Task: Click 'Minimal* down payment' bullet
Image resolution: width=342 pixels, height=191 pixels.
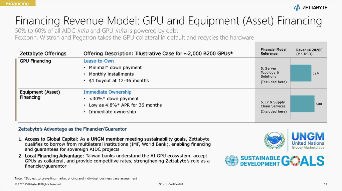Action: (x=115, y=68)
